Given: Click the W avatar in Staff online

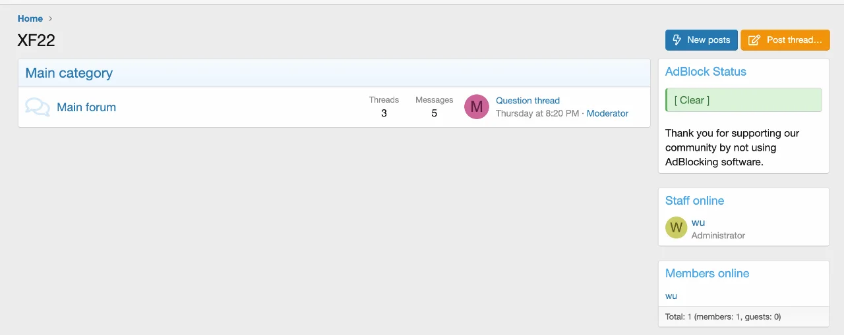Looking at the screenshot, I should pyautogui.click(x=676, y=228).
